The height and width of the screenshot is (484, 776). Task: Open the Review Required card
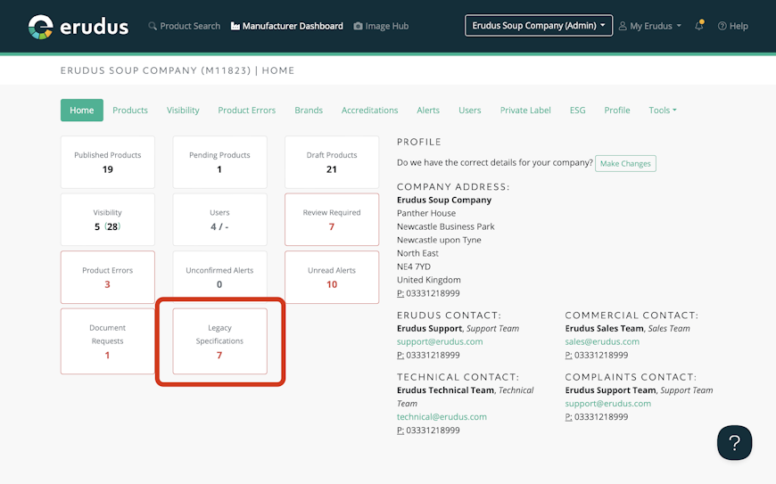click(332, 219)
